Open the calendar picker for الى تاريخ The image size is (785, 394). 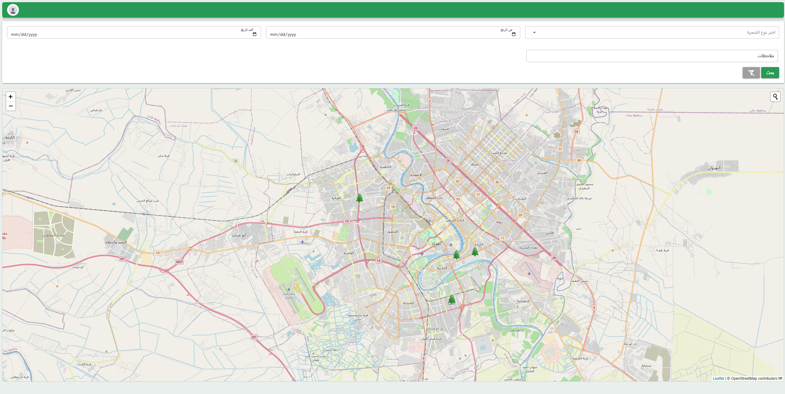click(x=255, y=34)
